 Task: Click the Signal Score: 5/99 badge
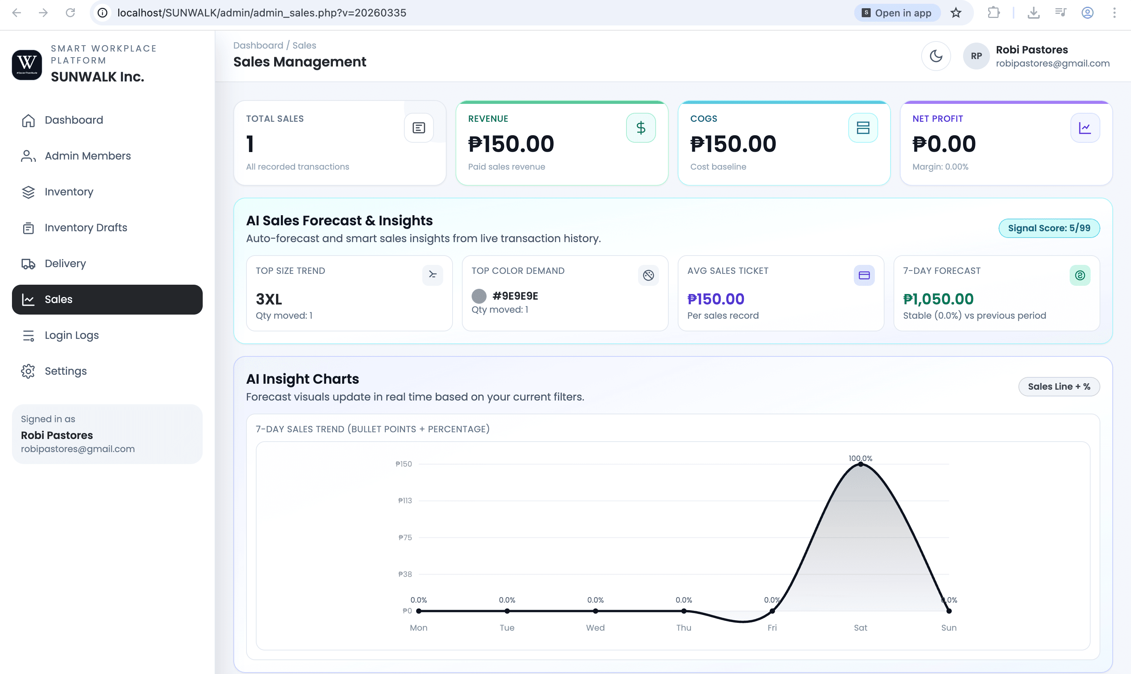point(1049,228)
